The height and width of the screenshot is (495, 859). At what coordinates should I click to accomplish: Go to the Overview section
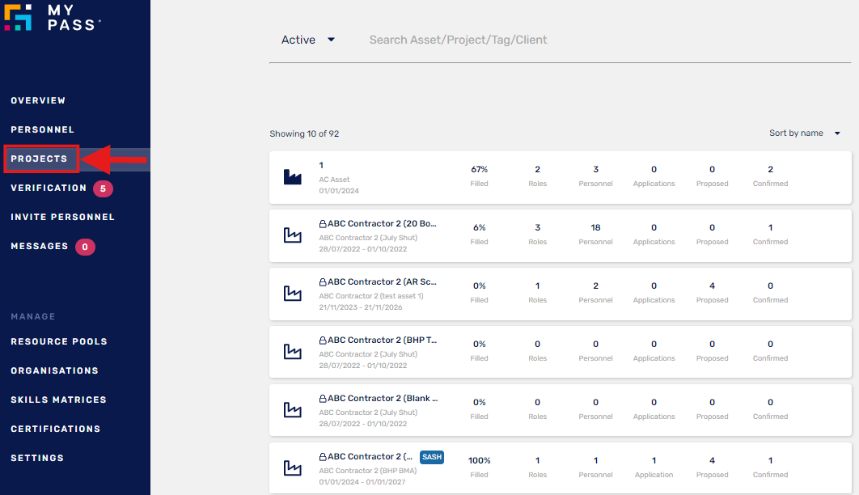[x=38, y=101]
